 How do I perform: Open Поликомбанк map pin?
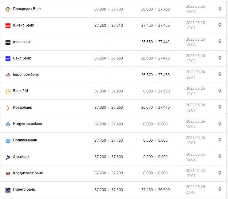pyautogui.click(x=220, y=140)
